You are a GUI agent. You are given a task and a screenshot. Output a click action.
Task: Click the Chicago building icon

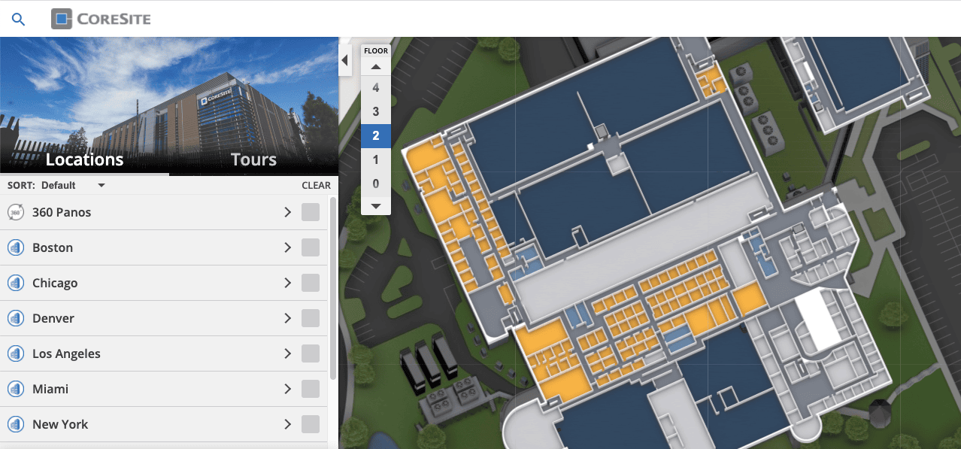pos(15,284)
